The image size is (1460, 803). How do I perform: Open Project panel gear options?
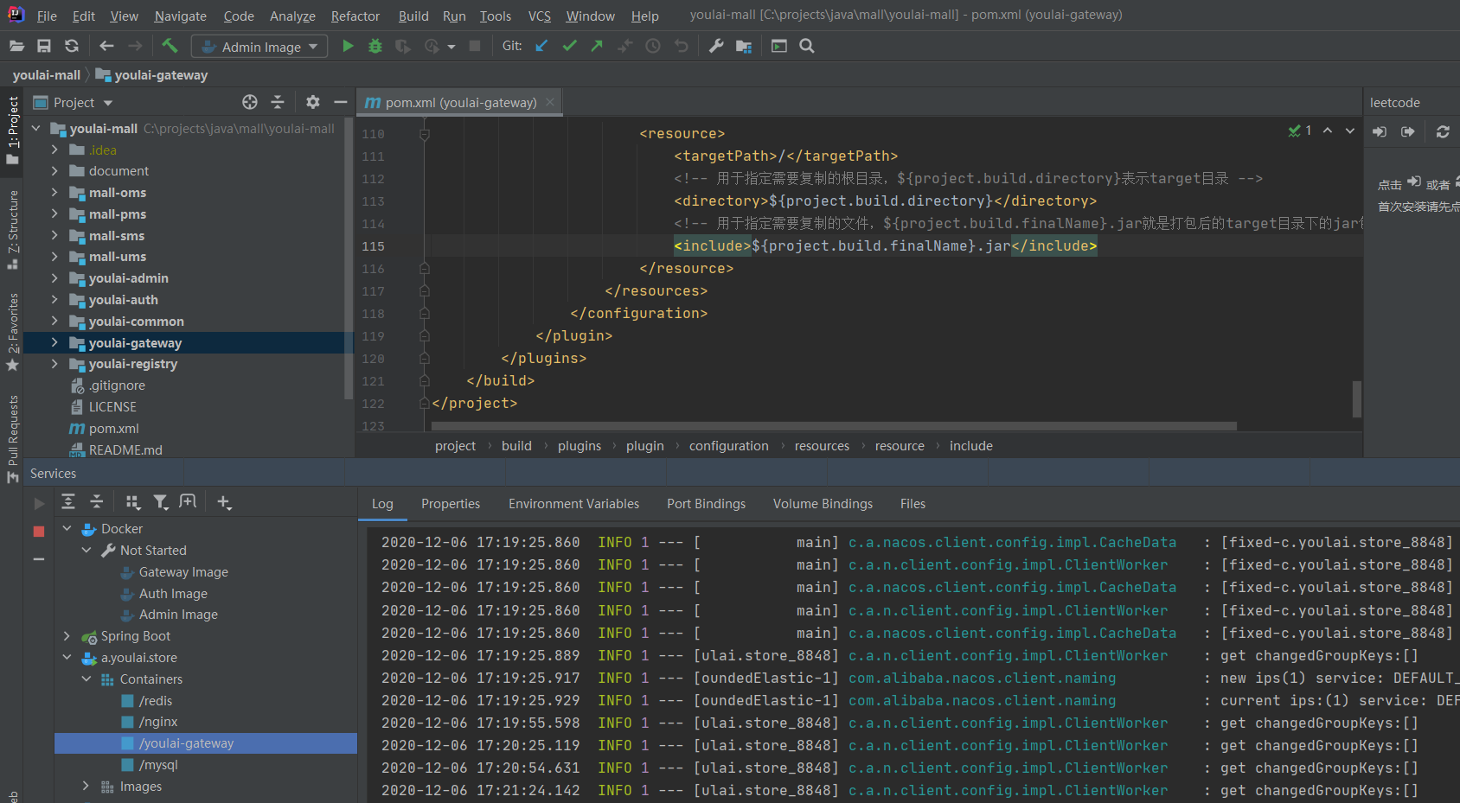coord(313,102)
